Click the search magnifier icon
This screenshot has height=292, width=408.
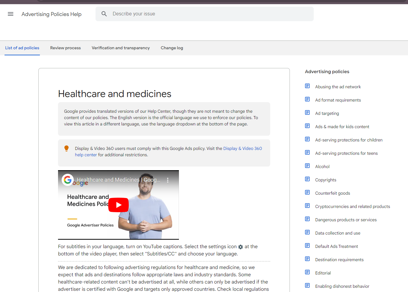click(104, 14)
